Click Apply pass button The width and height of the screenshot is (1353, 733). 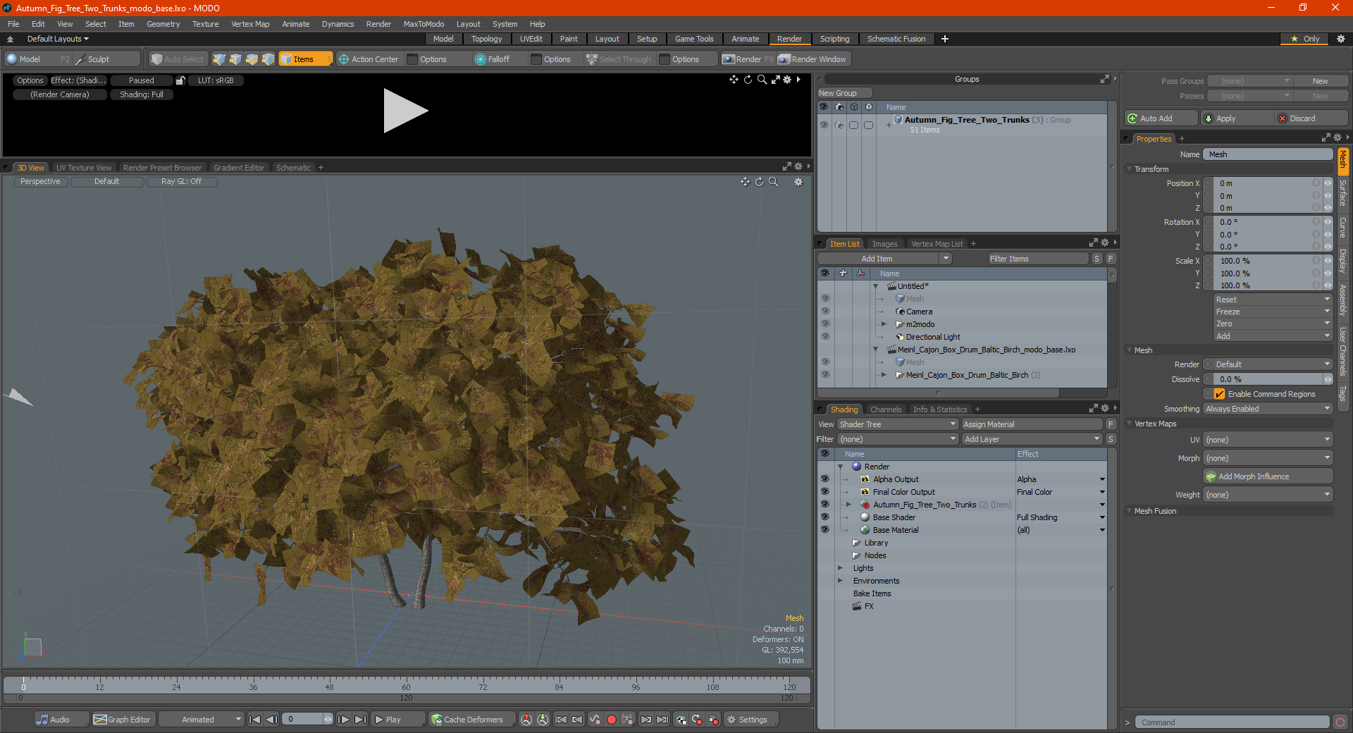[1237, 118]
